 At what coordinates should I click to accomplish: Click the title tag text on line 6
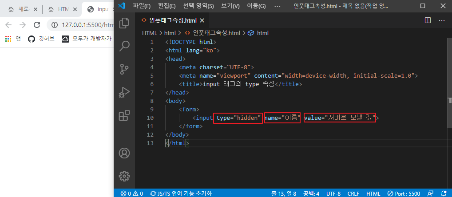pos(239,84)
